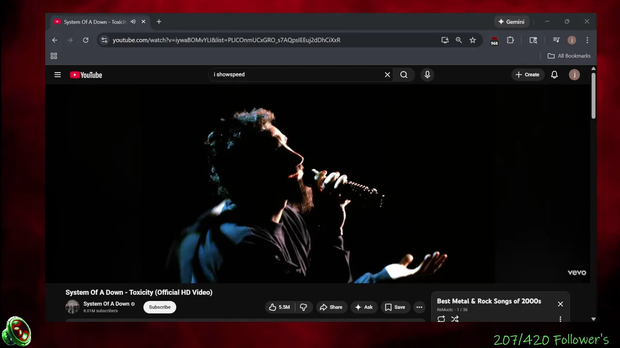The image size is (620, 348).
Task: Open Extensions puzzle menu
Action: coord(510,40)
